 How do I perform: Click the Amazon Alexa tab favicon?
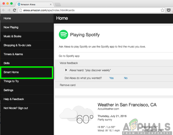click(x=19, y=4)
